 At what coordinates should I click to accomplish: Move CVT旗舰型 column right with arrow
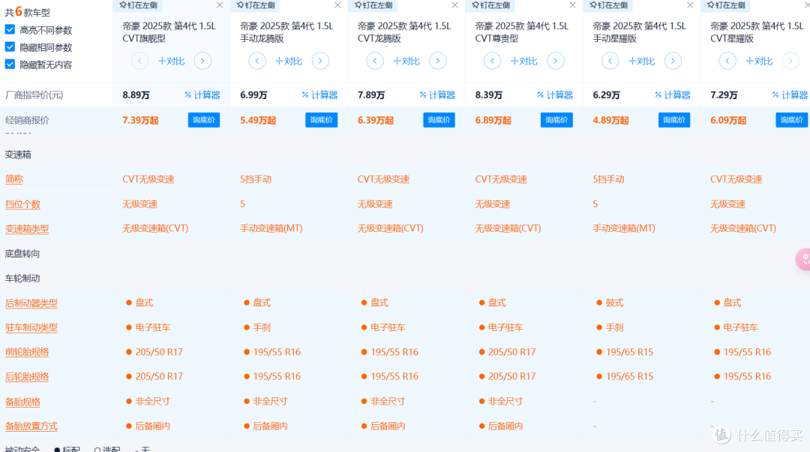pyautogui.click(x=202, y=61)
